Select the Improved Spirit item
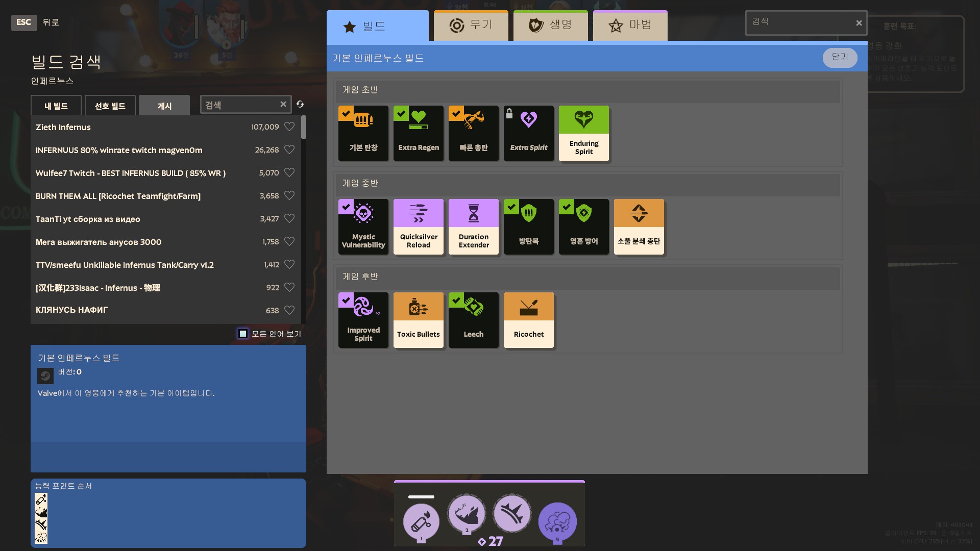Image resolution: width=980 pixels, height=551 pixels. (363, 320)
